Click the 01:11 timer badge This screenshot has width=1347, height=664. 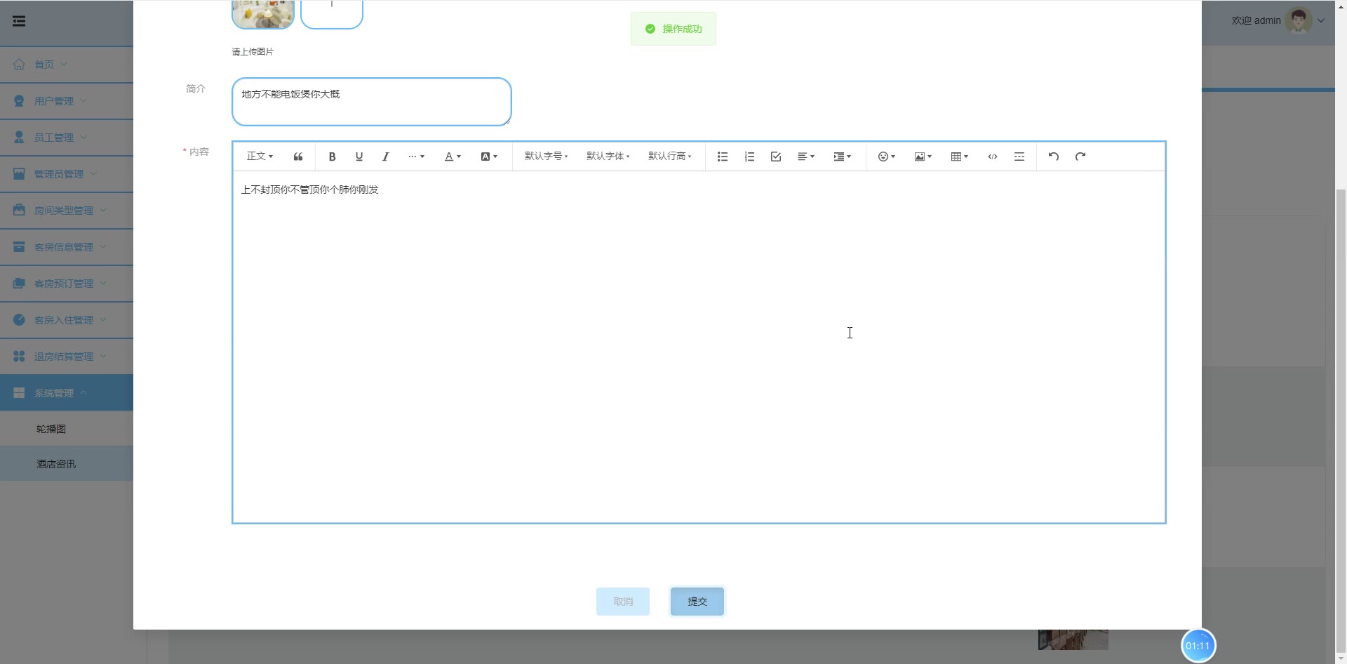(1198, 646)
